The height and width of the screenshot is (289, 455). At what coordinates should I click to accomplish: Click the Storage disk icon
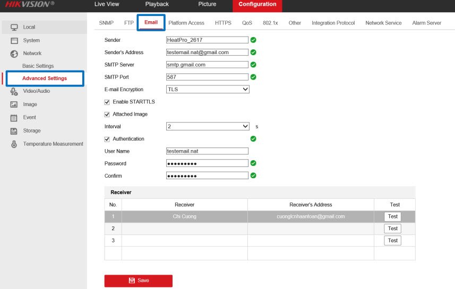click(14, 131)
